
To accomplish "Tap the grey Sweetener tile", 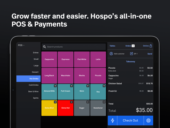I will tap(98, 108).
